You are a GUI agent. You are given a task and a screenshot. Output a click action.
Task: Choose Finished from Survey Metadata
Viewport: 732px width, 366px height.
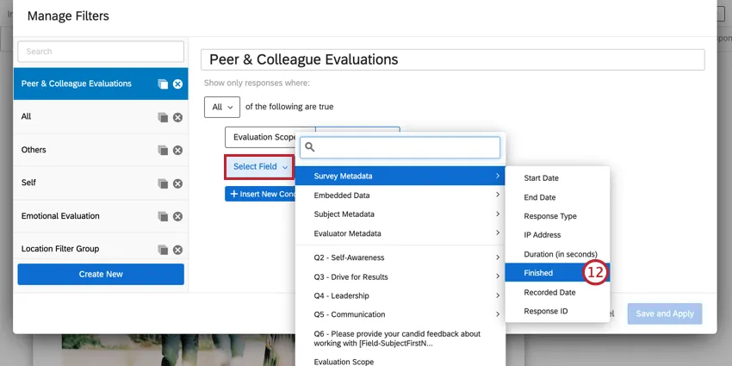pos(539,273)
